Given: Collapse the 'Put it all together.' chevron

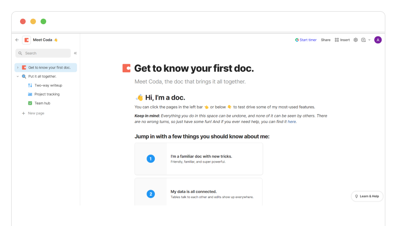Looking at the screenshot, I should point(18,76).
